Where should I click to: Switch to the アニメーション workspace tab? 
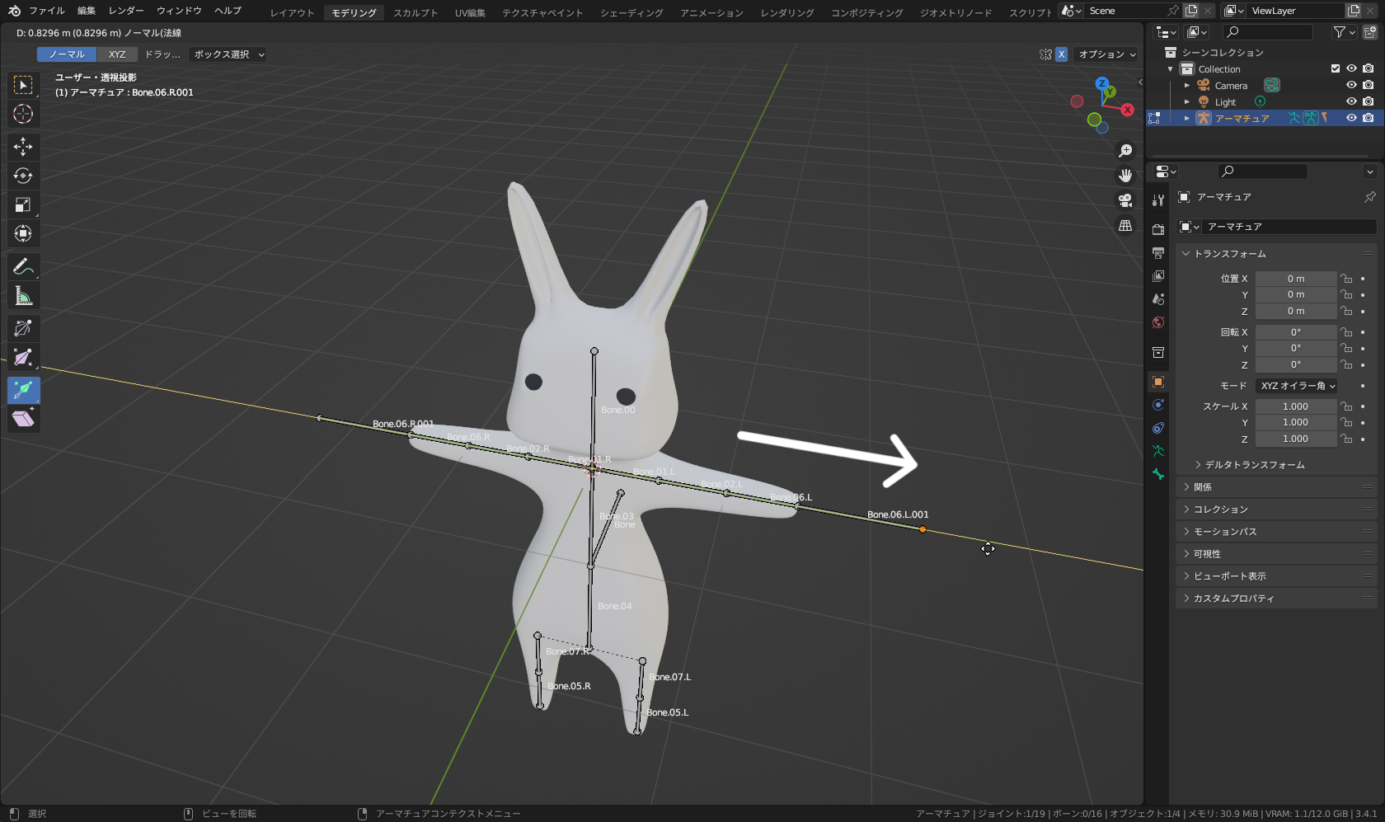[x=711, y=12]
